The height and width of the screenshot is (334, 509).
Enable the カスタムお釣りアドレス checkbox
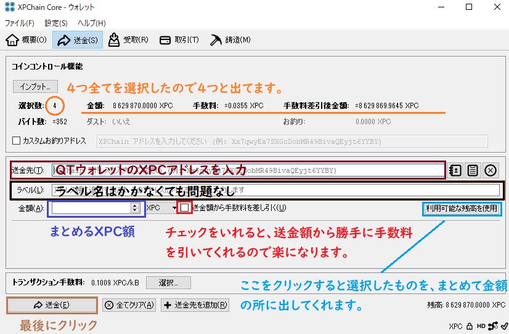16,141
